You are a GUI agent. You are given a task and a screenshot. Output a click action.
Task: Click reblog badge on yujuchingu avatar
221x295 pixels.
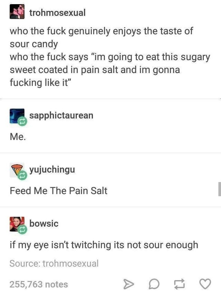pos(22,175)
